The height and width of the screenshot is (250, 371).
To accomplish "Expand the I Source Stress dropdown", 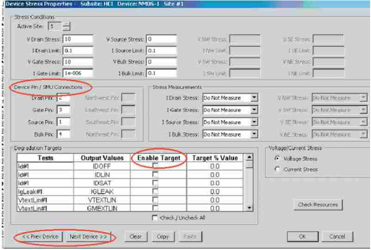I will coord(254,122).
